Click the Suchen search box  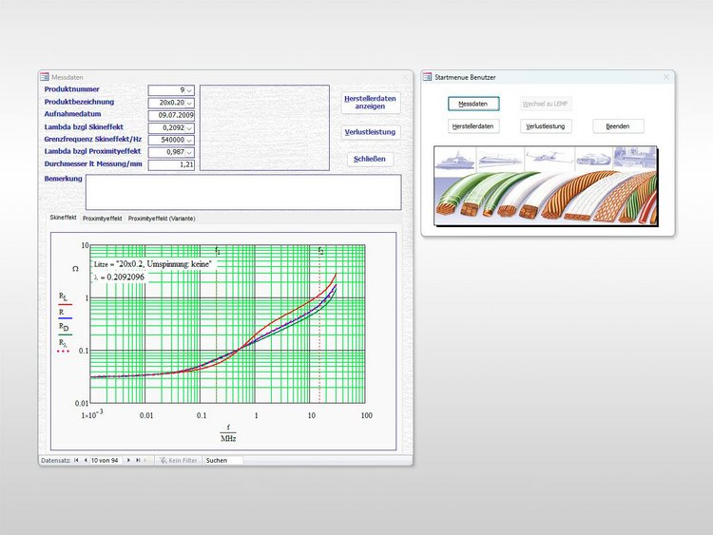[x=223, y=460]
